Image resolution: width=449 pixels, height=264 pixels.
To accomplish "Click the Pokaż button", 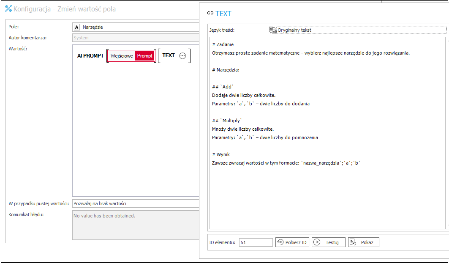I will coord(363,242).
